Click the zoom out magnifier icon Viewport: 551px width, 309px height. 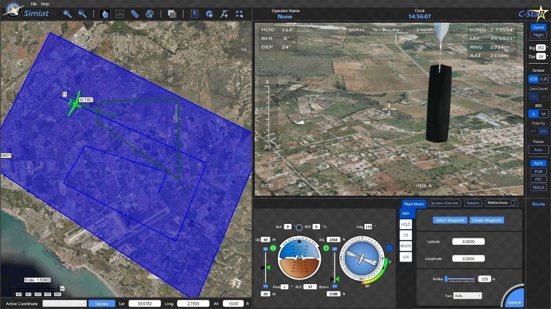[x=82, y=14]
